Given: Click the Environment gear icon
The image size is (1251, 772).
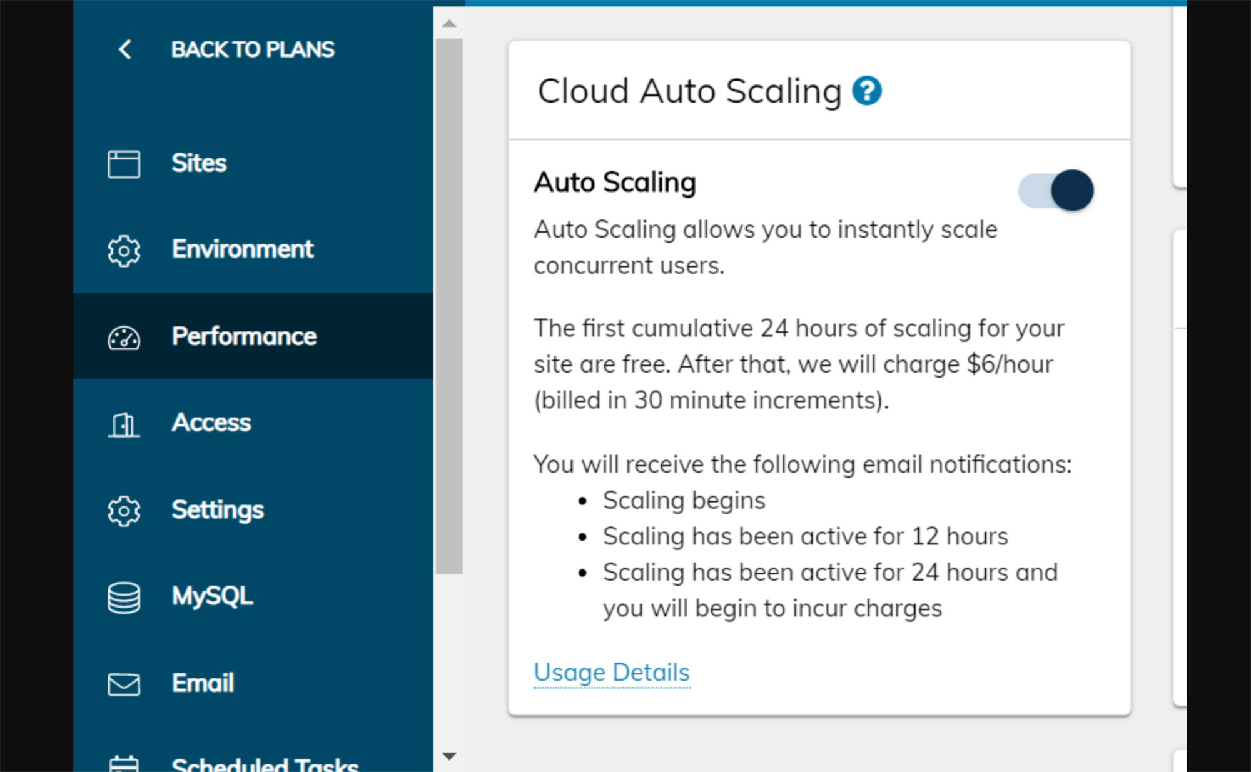Looking at the screenshot, I should (x=124, y=251).
